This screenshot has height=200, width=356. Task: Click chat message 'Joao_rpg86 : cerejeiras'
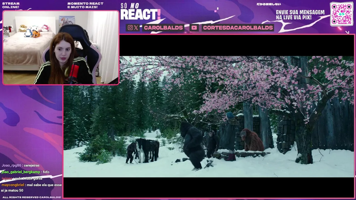(x=21, y=166)
